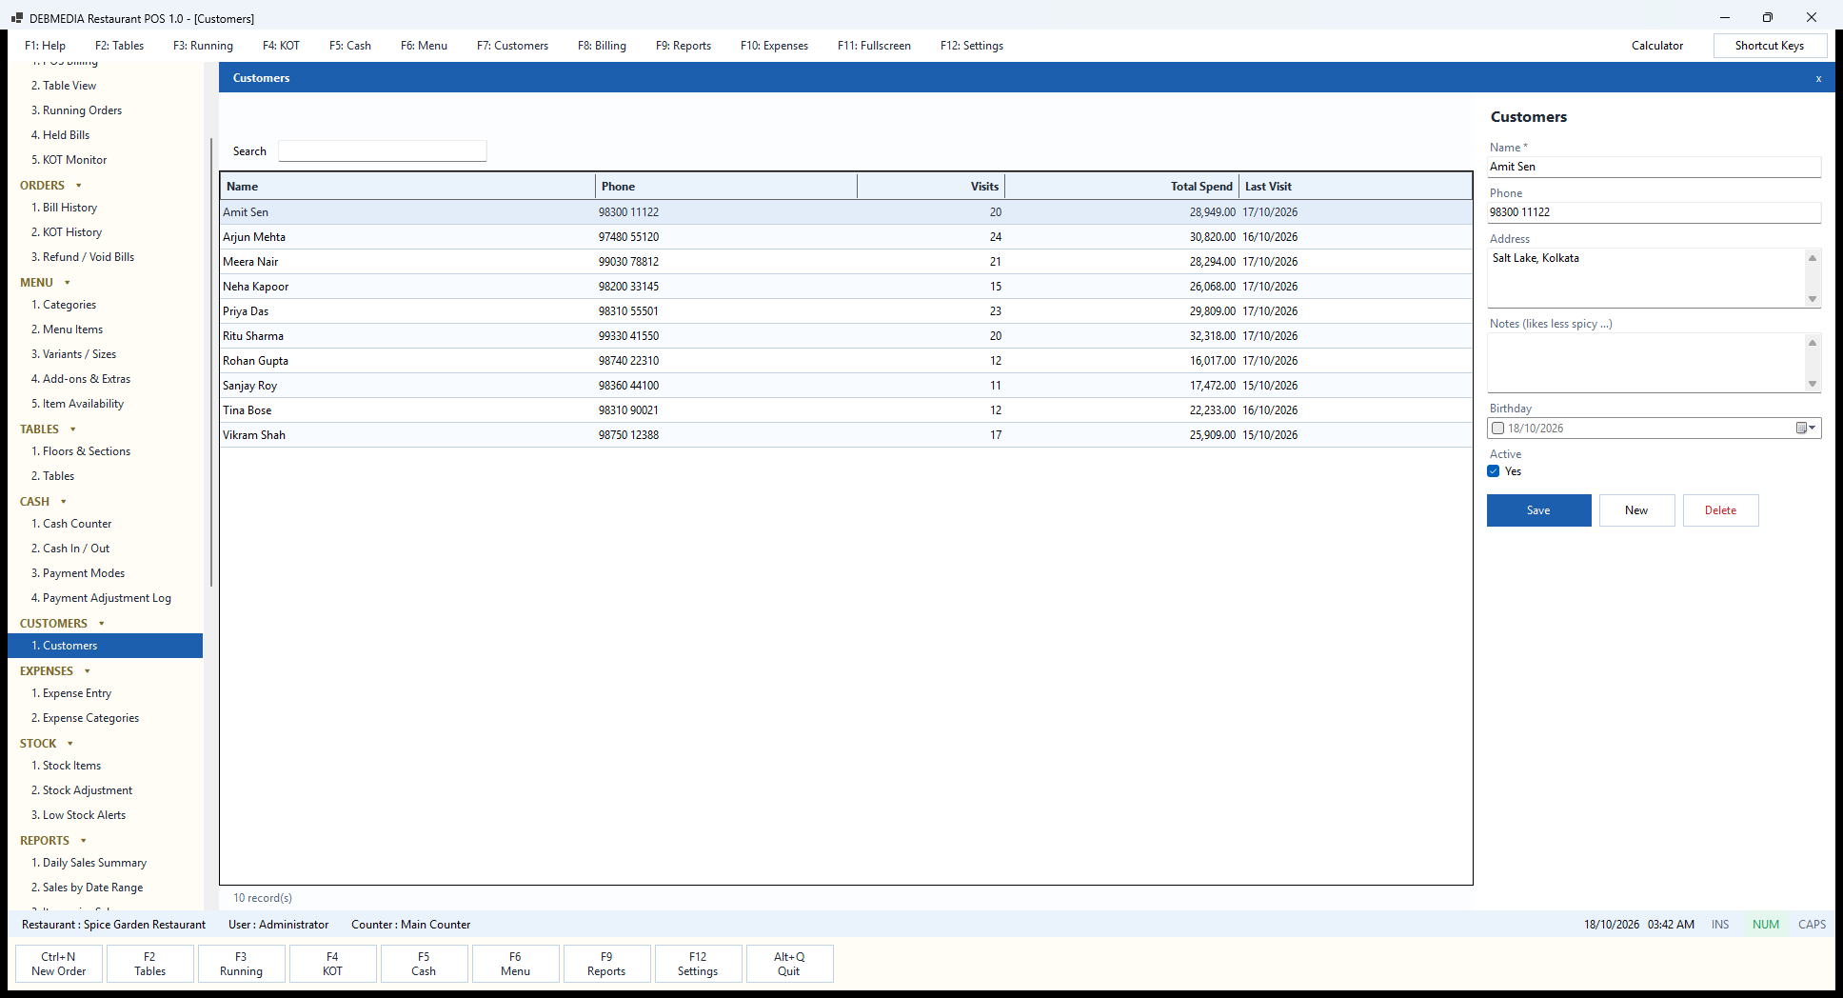Click the F9 Reports bottom button
The height and width of the screenshot is (998, 1843).
click(606, 964)
